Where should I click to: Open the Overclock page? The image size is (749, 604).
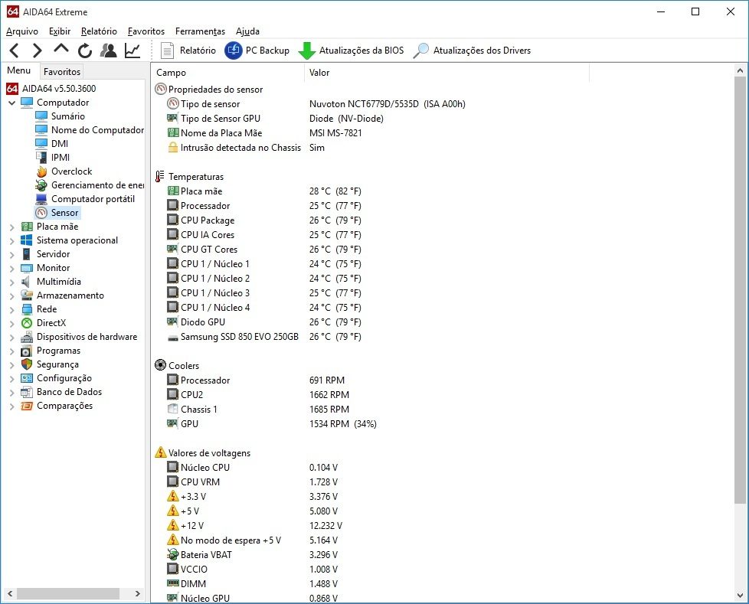coord(72,171)
